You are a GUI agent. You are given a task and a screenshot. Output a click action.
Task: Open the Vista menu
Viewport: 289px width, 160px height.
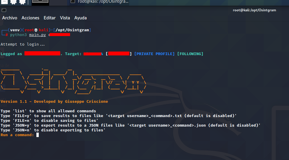65,18
